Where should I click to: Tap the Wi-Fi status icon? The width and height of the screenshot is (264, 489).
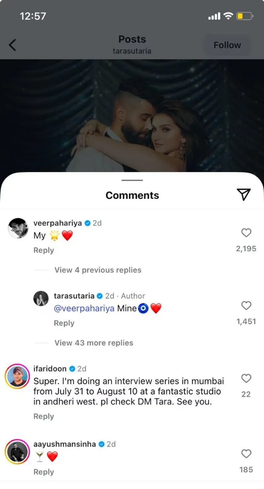[228, 16]
